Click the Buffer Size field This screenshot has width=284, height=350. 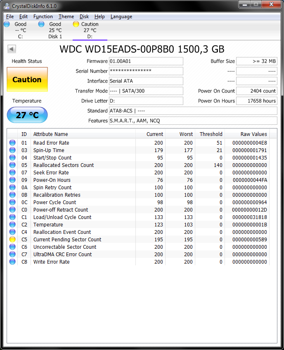[257, 61]
